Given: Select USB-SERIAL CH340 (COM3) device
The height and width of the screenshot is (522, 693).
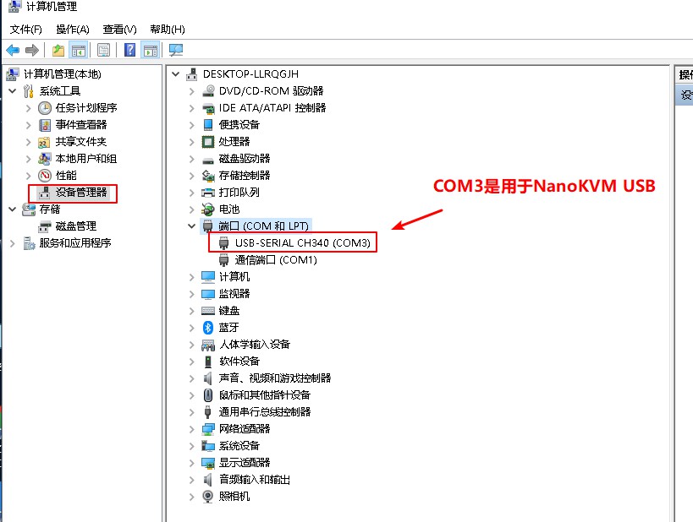Looking at the screenshot, I should coord(302,242).
